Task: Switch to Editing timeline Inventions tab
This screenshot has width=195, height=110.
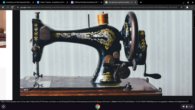Action: 87,2
